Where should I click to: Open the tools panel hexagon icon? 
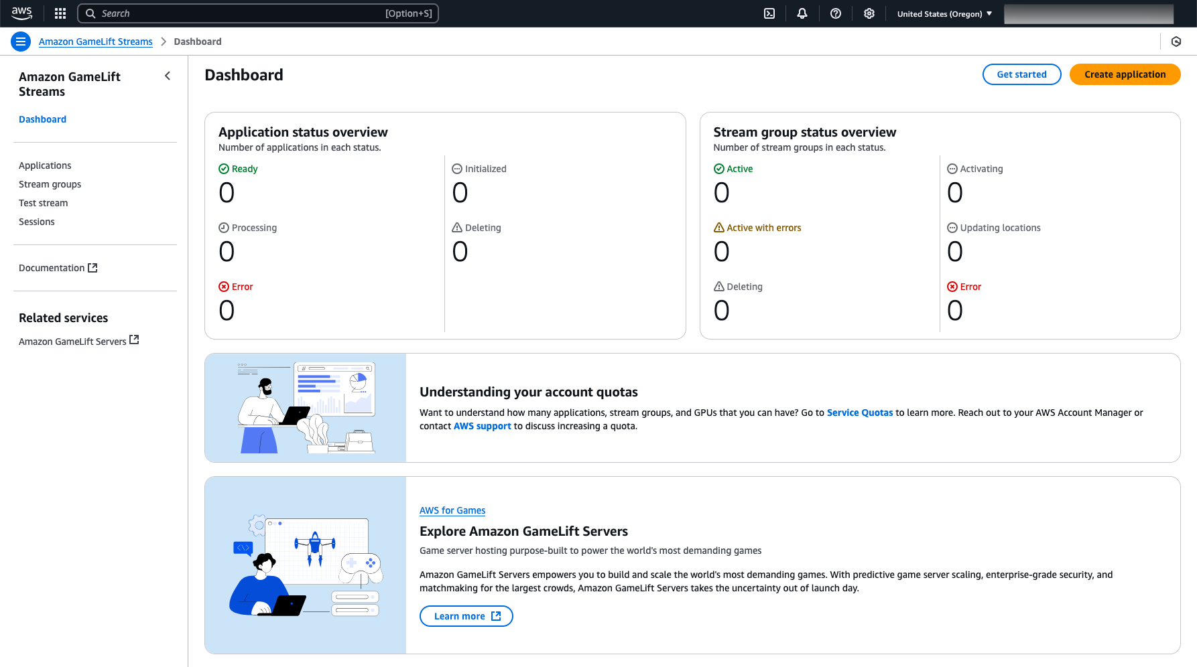tap(1176, 42)
